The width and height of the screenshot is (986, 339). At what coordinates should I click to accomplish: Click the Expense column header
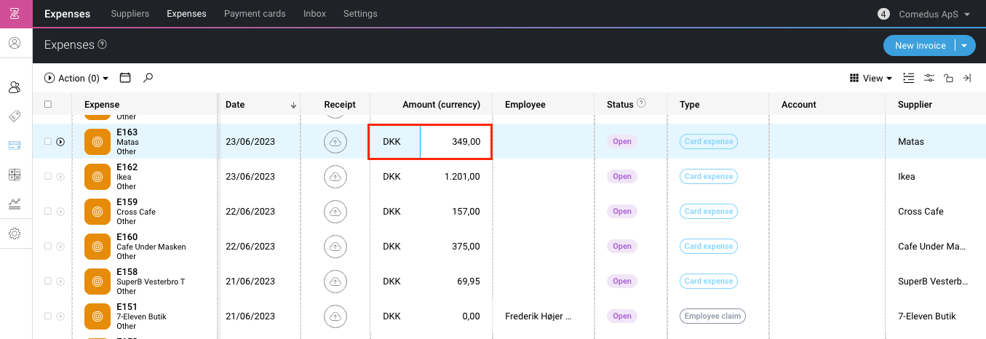point(102,104)
